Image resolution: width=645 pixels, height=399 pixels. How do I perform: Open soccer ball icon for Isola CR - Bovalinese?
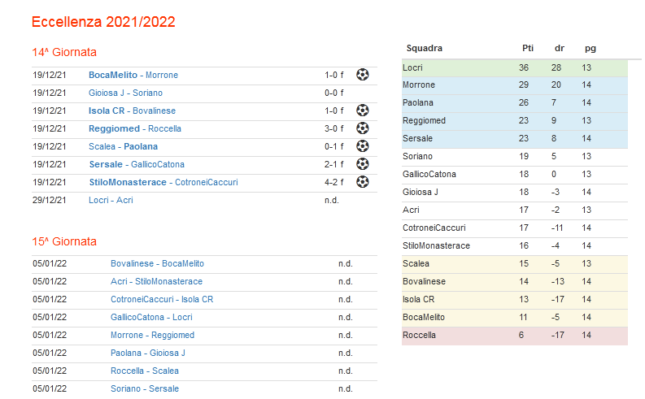363,111
